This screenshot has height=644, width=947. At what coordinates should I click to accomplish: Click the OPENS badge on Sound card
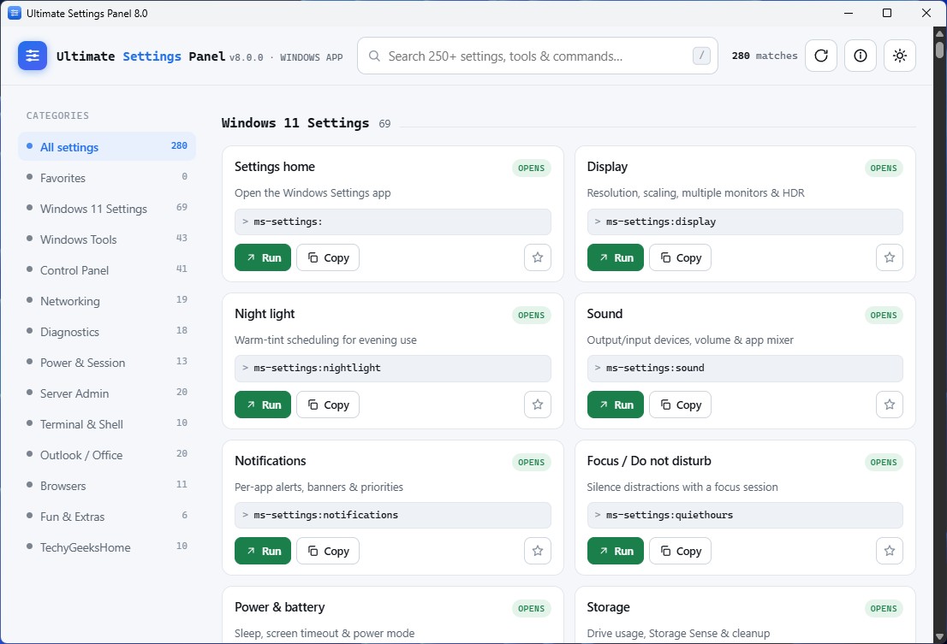click(x=883, y=315)
